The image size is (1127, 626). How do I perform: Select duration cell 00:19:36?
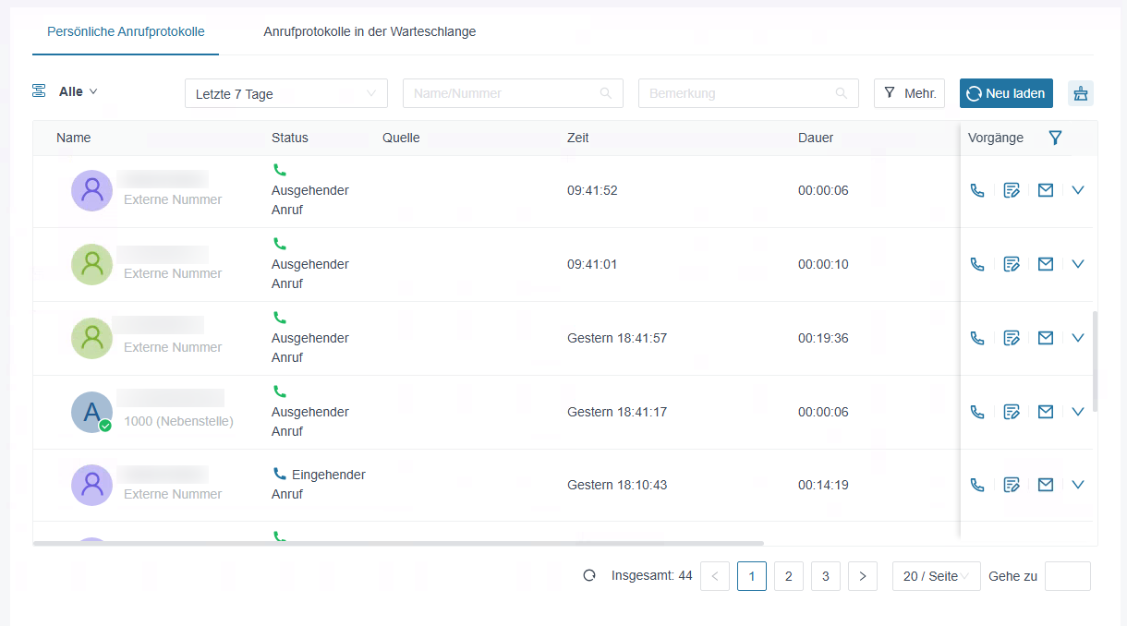click(x=823, y=338)
